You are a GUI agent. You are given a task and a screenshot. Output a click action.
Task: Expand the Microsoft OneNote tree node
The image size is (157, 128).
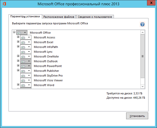pyautogui.click(x=18, y=56)
